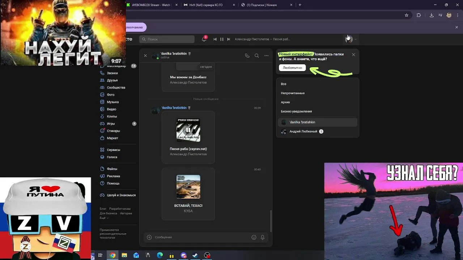Open Андрей Любезный chat in list

coord(318,131)
